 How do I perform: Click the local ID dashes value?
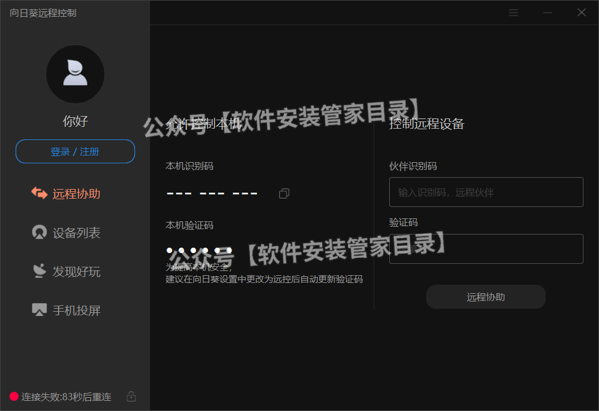[212, 193]
